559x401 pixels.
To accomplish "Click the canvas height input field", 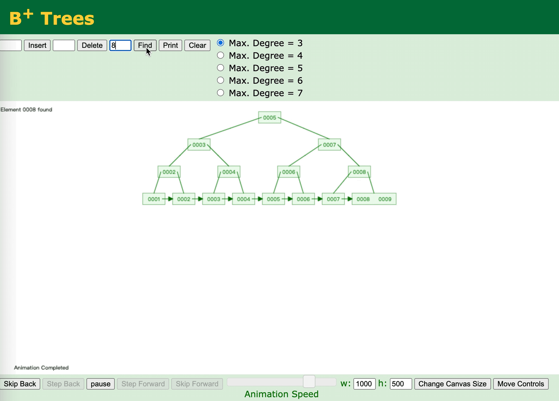I will pyautogui.click(x=400, y=384).
